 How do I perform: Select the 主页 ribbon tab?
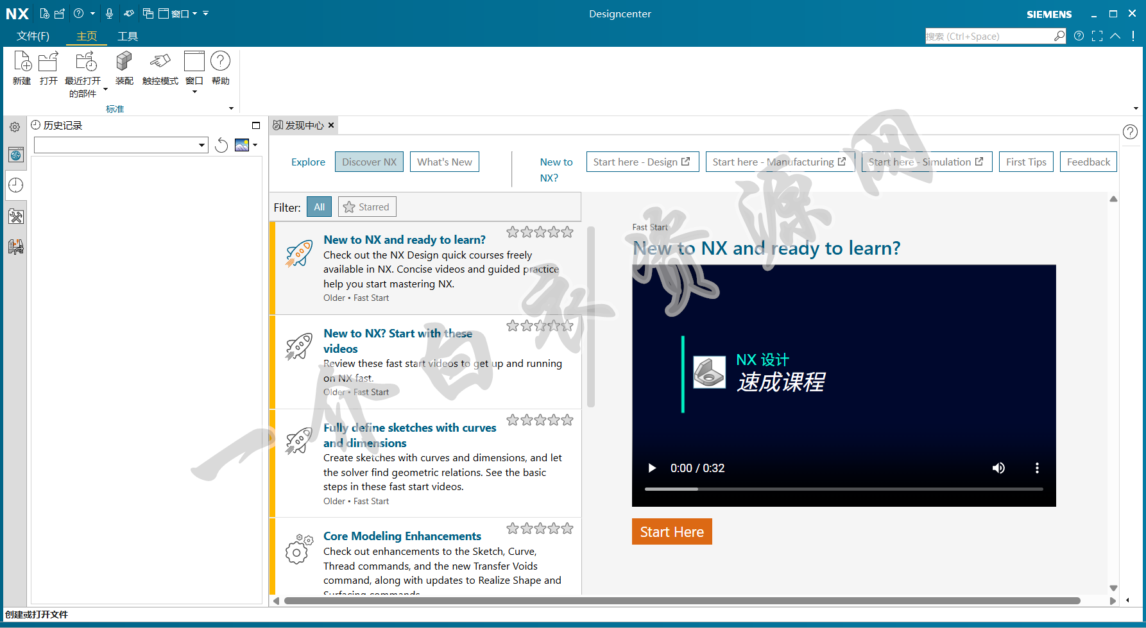coord(87,36)
